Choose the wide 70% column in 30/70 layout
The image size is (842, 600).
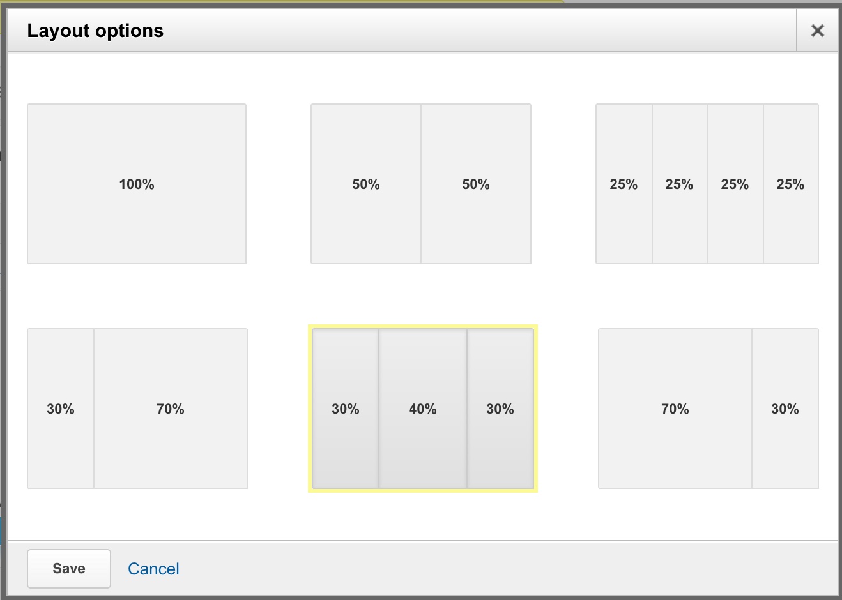[171, 409]
